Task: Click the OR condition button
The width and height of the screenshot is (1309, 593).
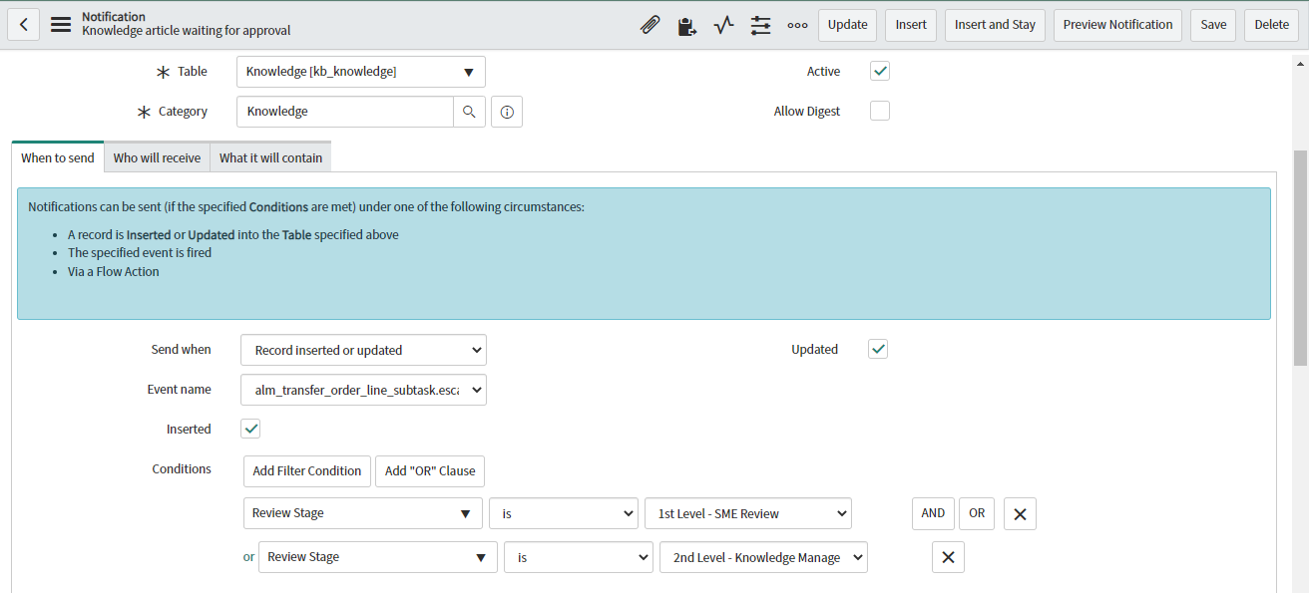Action: click(x=977, y=513)
